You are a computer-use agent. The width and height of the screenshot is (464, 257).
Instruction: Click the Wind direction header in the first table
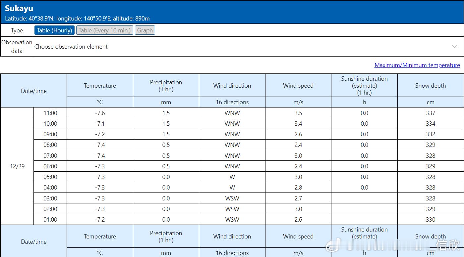click(x=232, y=86)
